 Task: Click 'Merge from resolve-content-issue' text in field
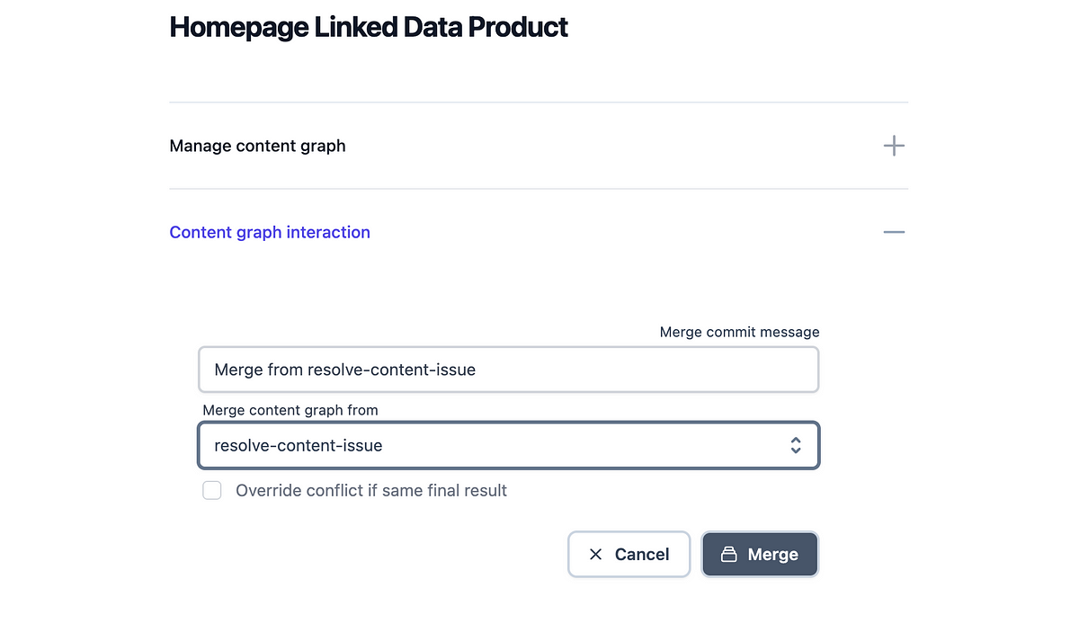coord(344,370)
